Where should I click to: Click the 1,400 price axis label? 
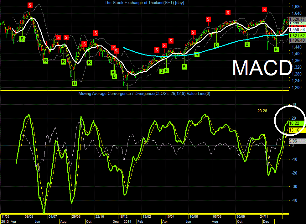(297, 54)
